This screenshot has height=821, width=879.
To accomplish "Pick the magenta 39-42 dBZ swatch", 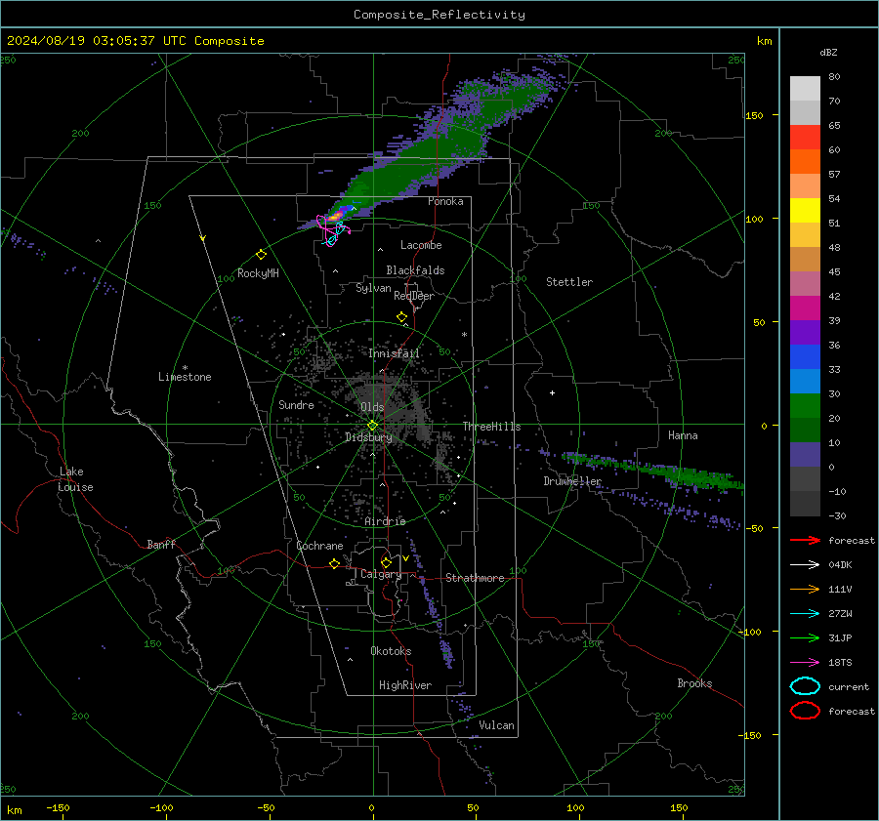I will click(x=805, y=308).
